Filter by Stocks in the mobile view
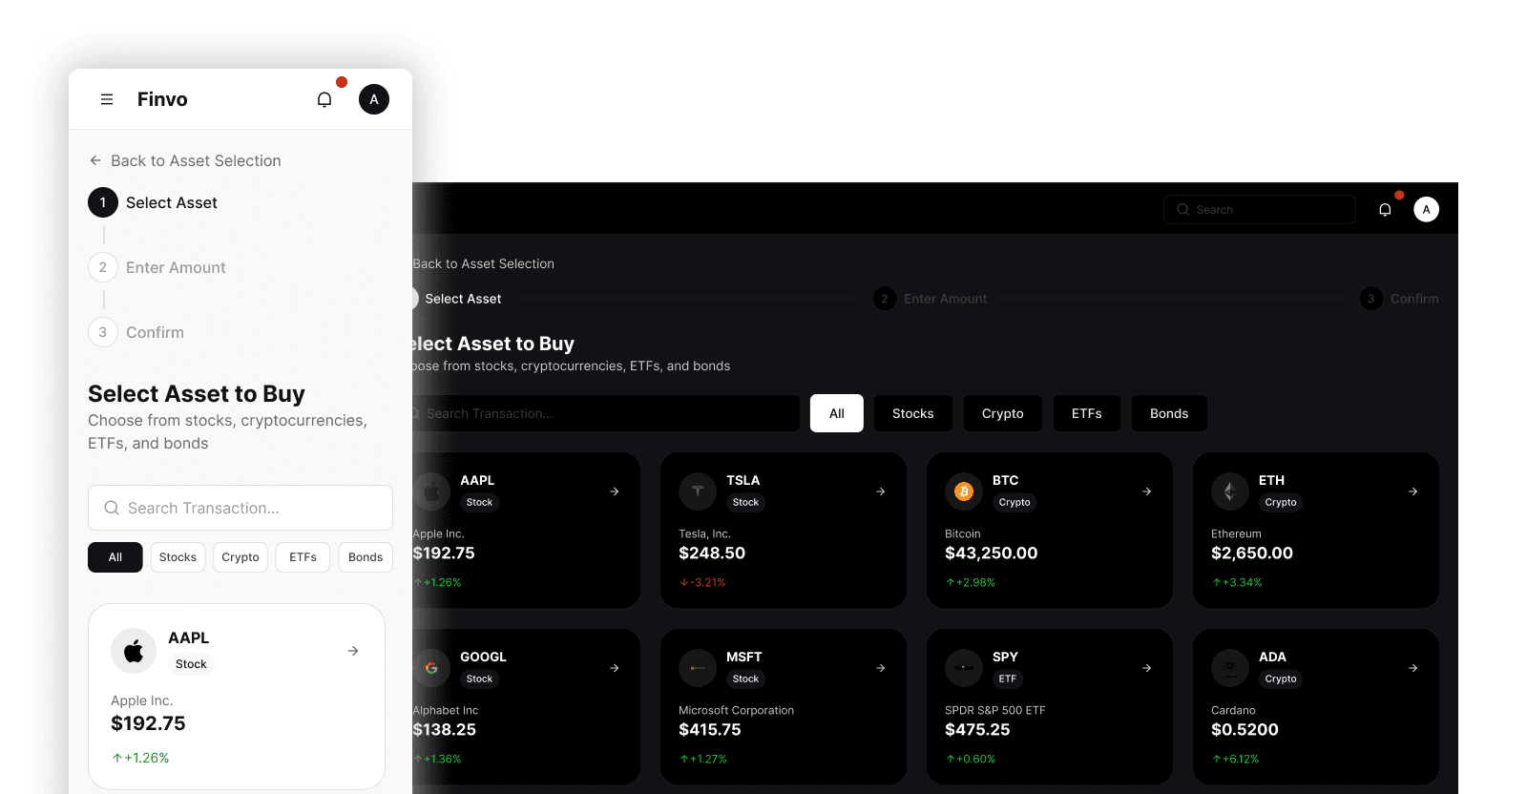1527x794 pixels. click(x=178, y=557)
